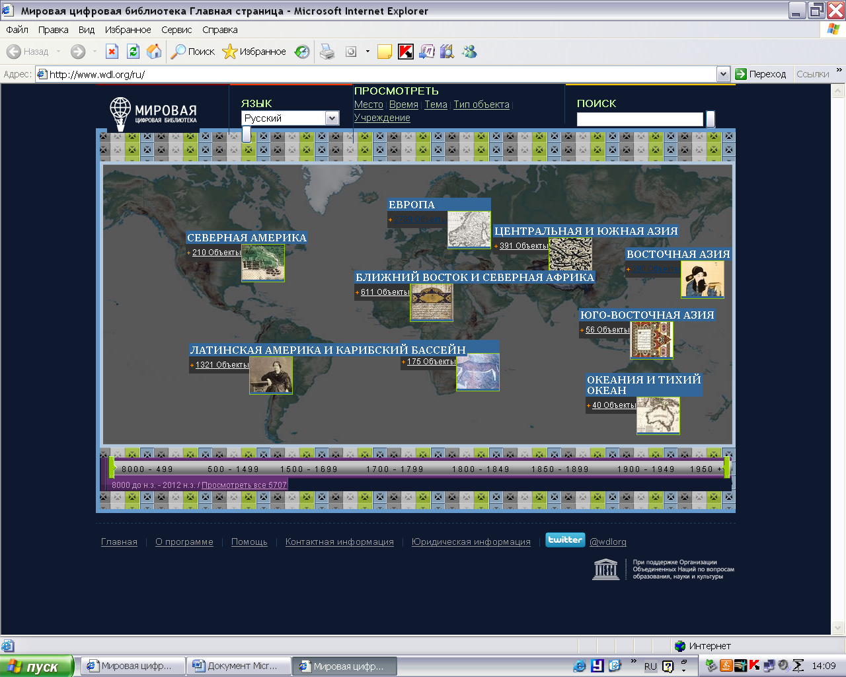Click the UNESCO logo icon

[605, 569]
